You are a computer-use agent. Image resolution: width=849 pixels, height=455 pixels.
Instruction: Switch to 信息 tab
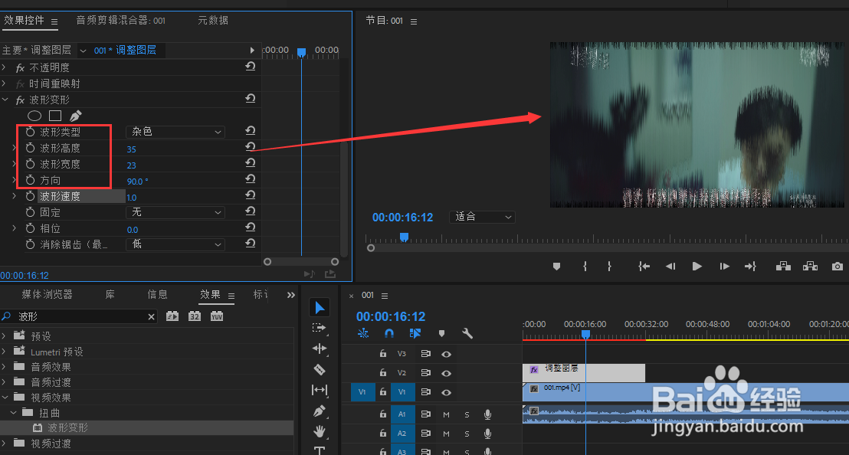coord(158,294)
